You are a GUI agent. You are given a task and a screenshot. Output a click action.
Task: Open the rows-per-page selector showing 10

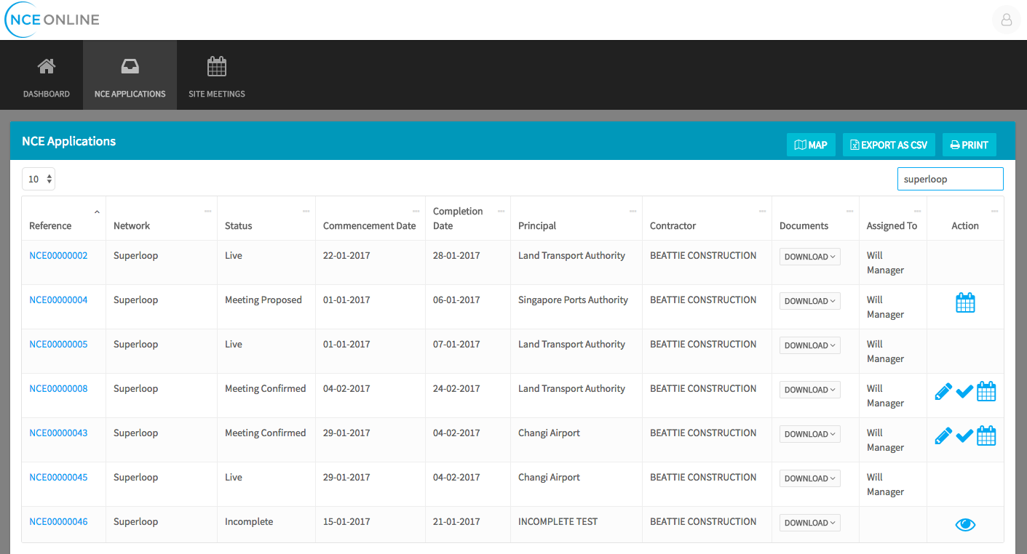pos(39,179)
